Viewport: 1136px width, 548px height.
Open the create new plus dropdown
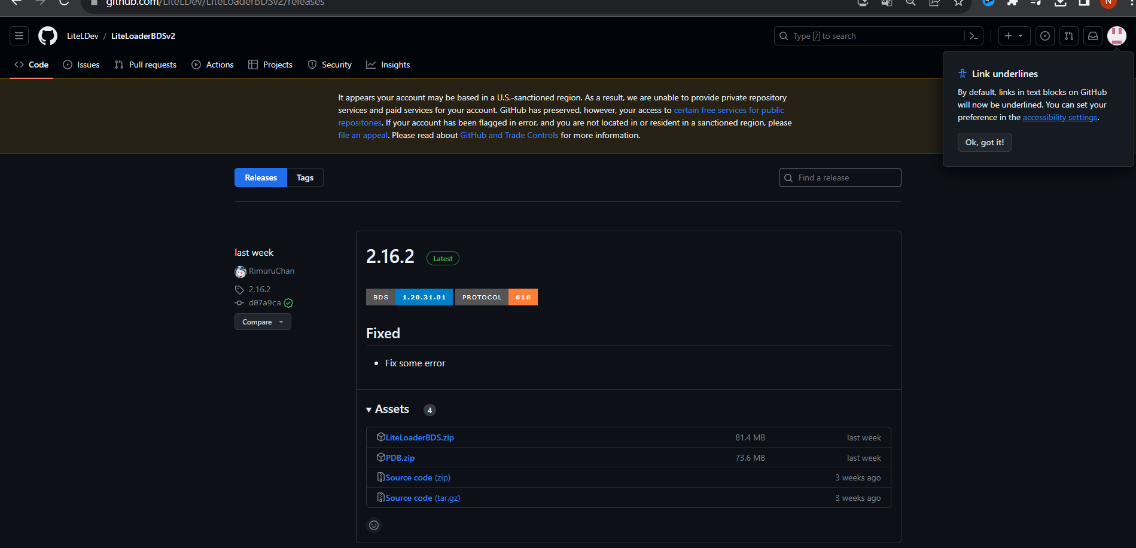coord(1014,36)
